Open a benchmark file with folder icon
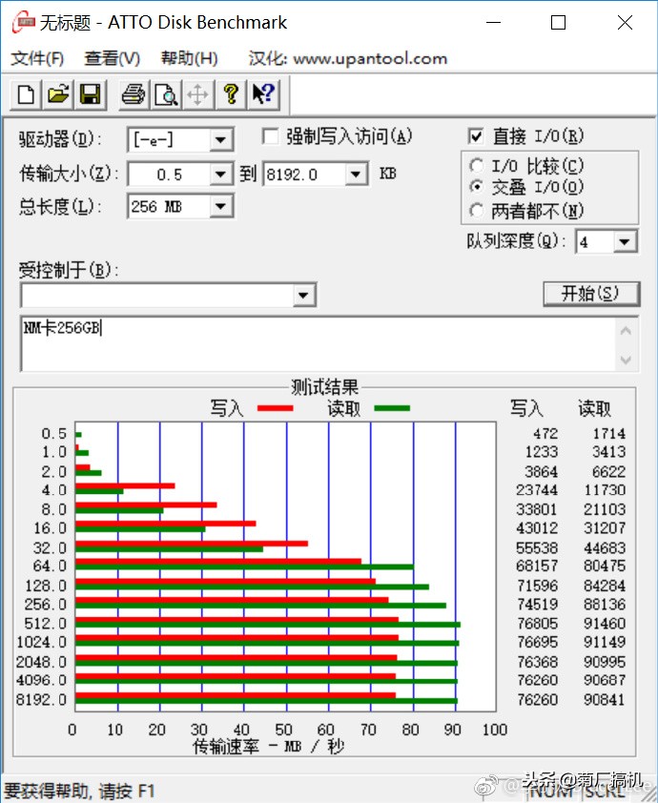The width and height of the screenshot is (658, 803). pos(58,94)
